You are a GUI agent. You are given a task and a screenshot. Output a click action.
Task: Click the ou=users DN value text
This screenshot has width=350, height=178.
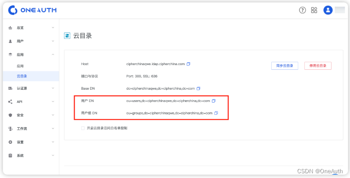[168, 101]
